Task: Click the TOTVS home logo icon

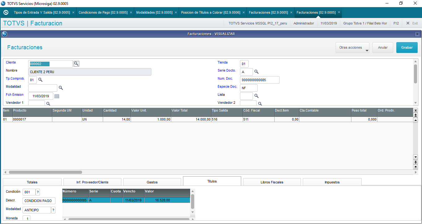Action: pos(6,12)
